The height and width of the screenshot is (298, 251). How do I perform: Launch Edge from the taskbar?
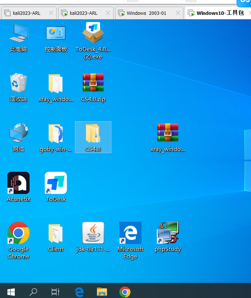(79, 292)
